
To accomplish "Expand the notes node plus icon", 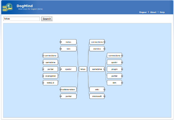I will point(61,42).
